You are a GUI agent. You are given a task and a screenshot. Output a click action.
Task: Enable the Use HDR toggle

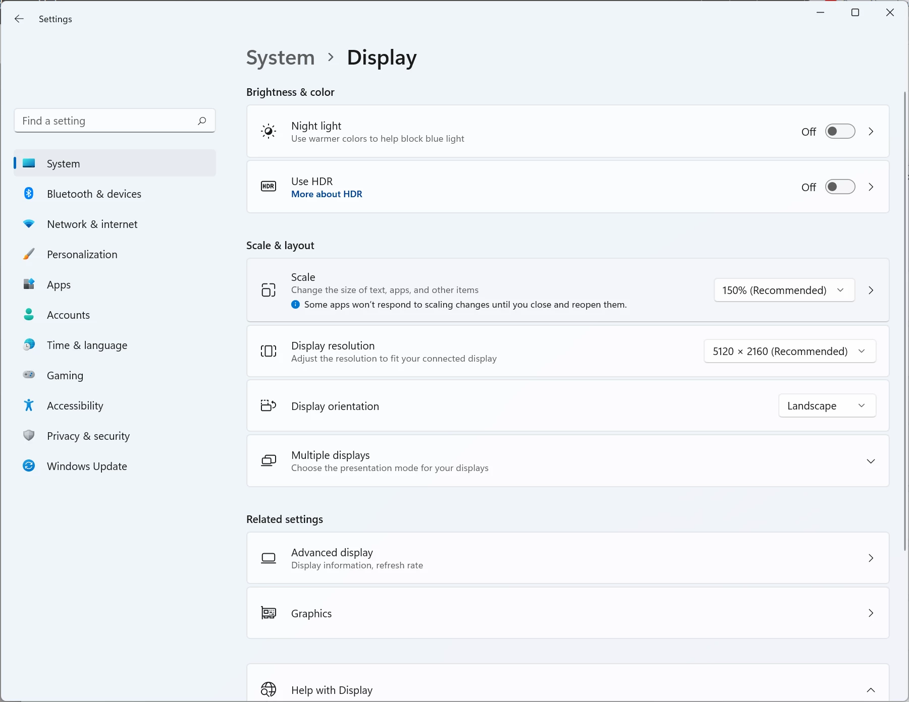[840, 187]
